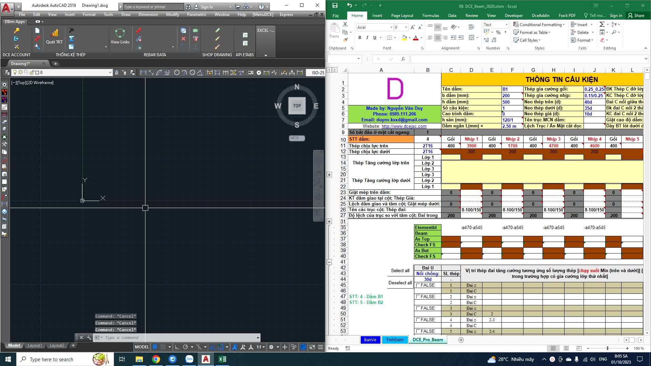Screen dimensions: 651x366
Task: Click the Quét TKT icon in DBim ribbon
Action: (54, 37)
